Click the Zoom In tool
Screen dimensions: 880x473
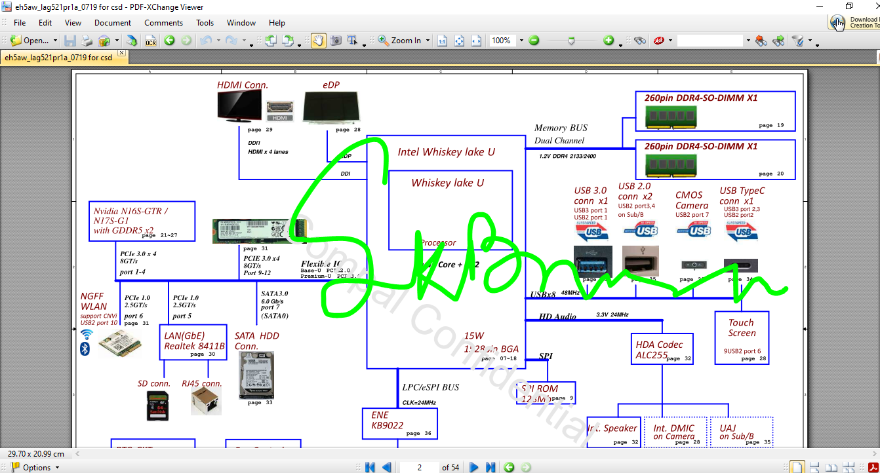399,41
